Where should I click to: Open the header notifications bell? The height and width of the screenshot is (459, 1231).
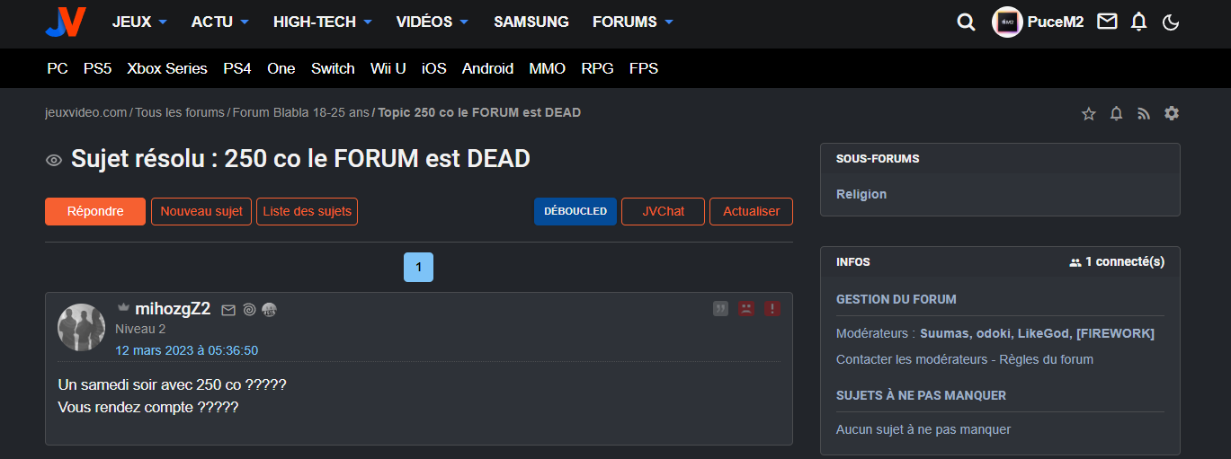[1138, 22]
